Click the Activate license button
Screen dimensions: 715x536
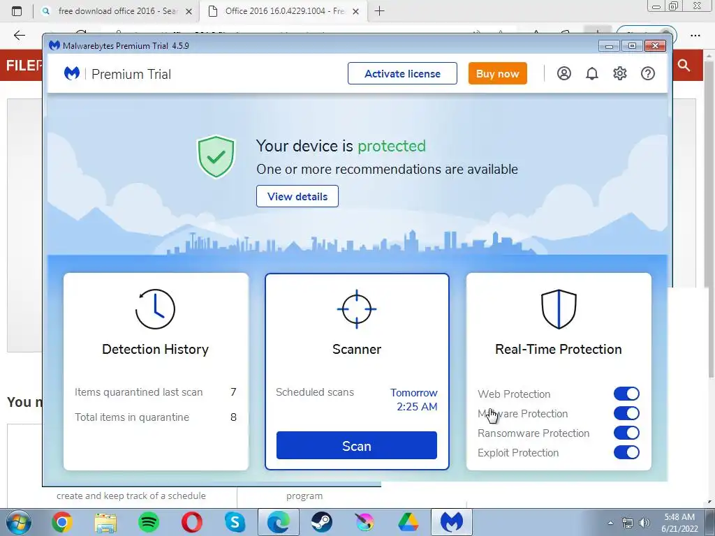tap(402, 73)
